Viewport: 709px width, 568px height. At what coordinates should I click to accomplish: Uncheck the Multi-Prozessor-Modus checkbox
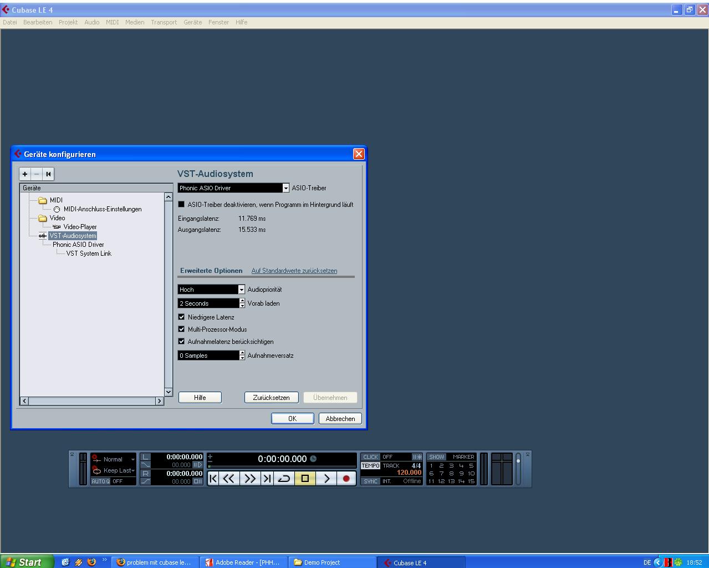[181, 329]
